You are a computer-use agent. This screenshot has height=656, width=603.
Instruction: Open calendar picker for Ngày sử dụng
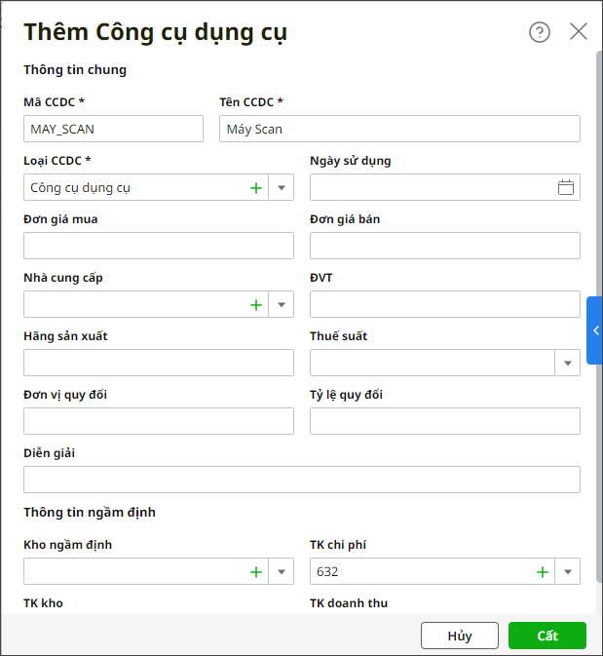tap(566, 188)
